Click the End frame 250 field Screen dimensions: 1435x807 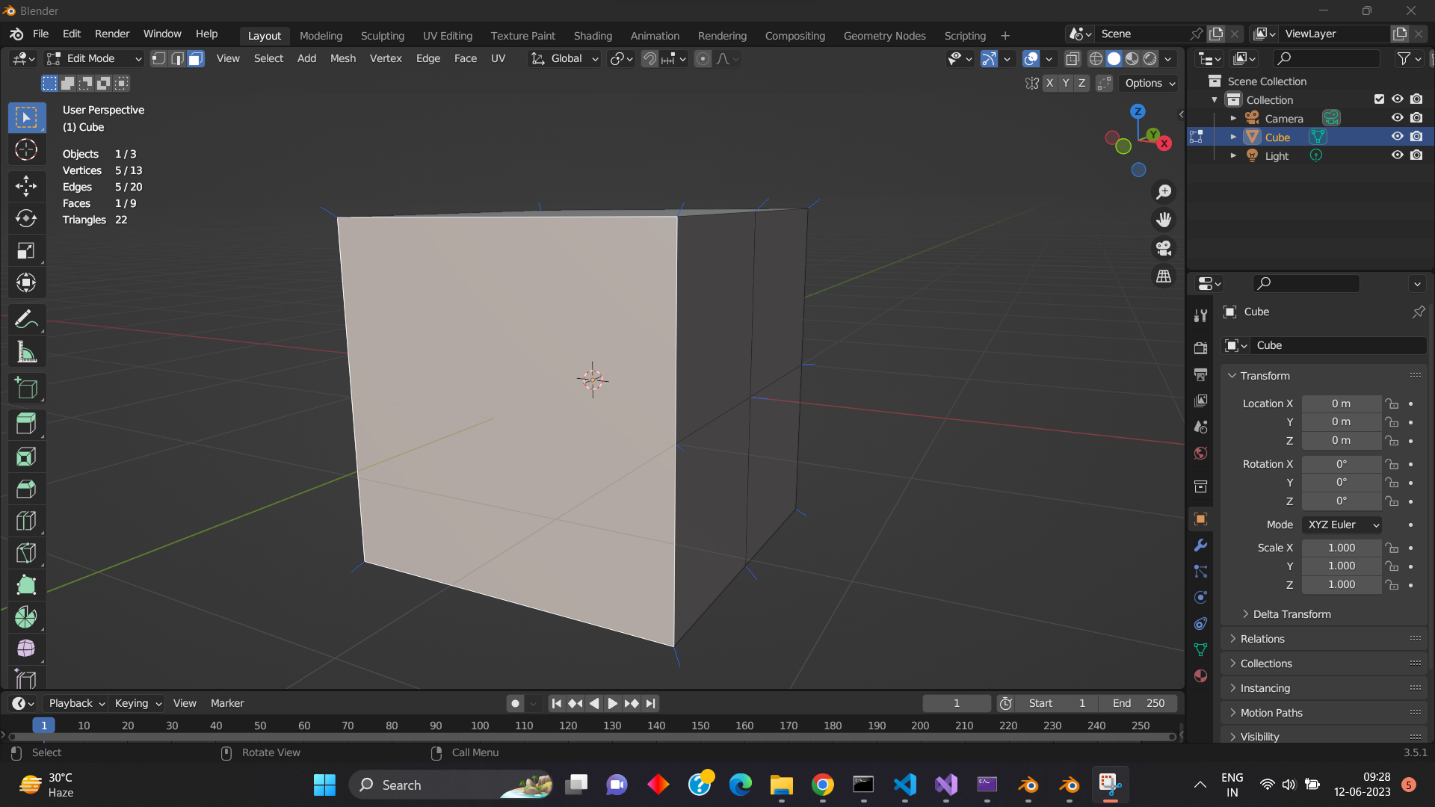(x=1138, y=703)
